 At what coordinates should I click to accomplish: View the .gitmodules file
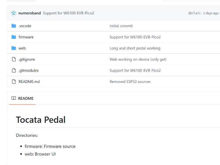point(28,70)
